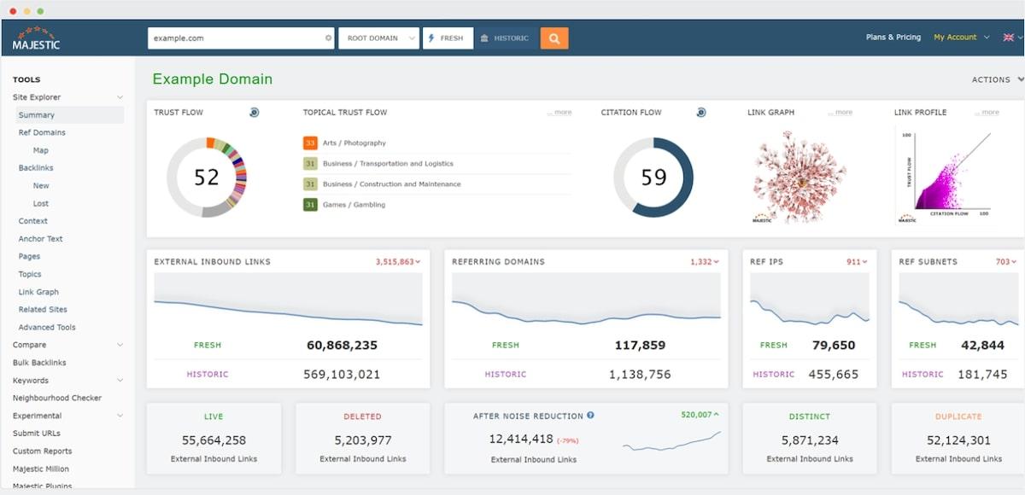Click the Citation Flow info icon
This screenshot has height=495, width=1025.
coord(701,113)
